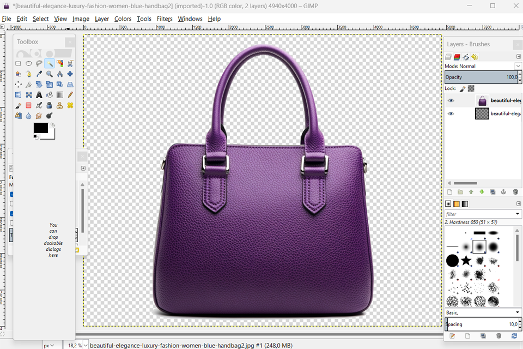This screenshot has width=523, height=349.
Task: Hide the top handbag layer via eye icon
Action: coord(451,100)
